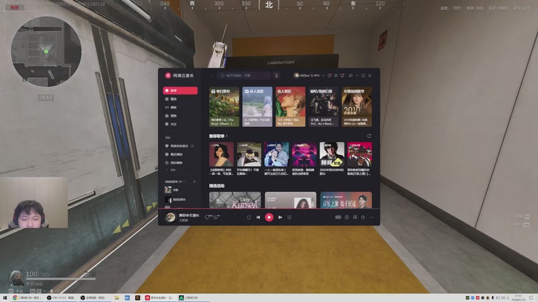Open the sound effects icon in player bar
The image size is (538, 302).
point(346,217)
